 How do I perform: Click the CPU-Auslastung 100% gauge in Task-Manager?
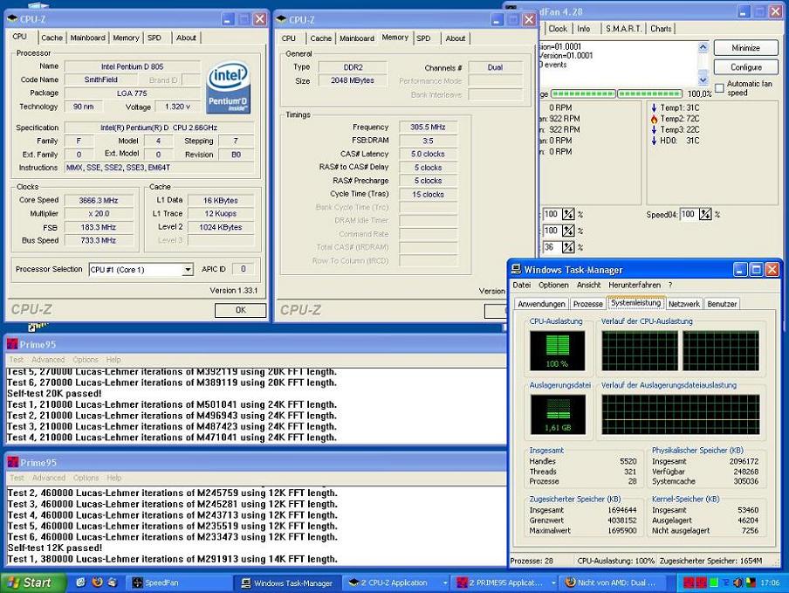point(557,350)
